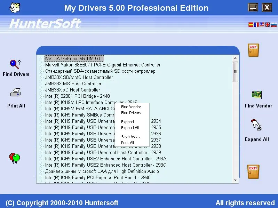Switch language with the UK flag
The height and width of the screenshot is (208, 278).
268,25
